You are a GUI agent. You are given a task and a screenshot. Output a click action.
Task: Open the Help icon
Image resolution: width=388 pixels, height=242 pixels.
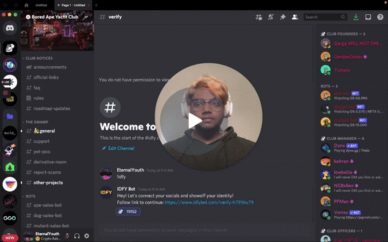click(x=380, y=17)
